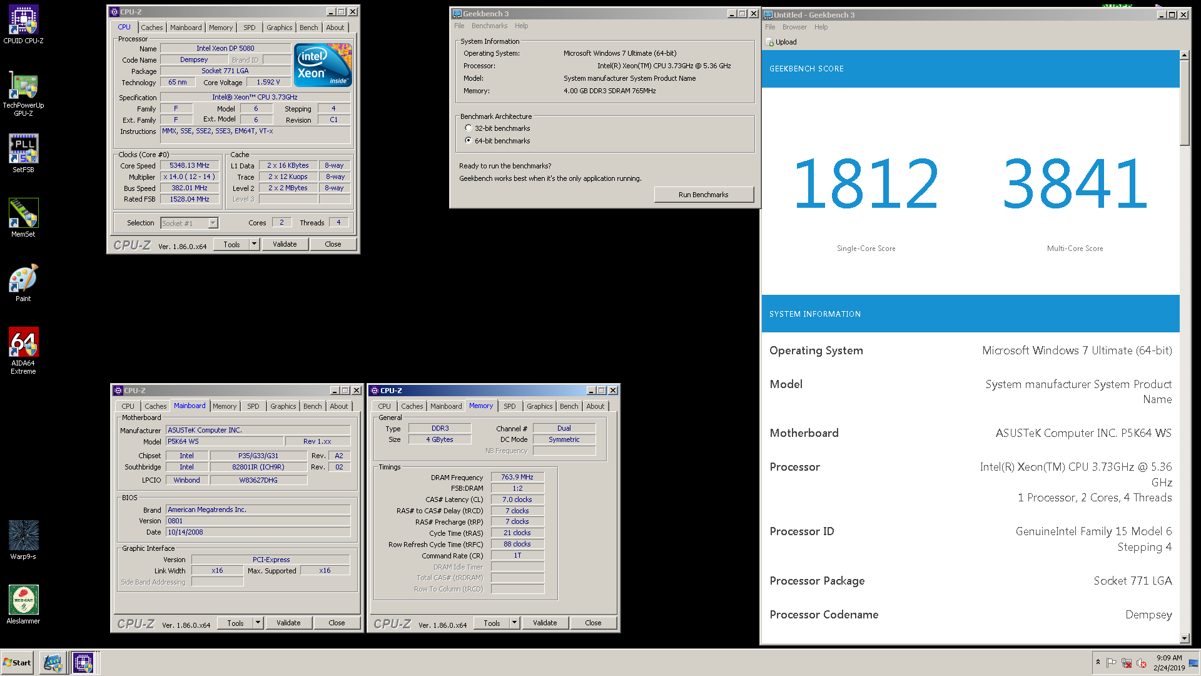Click Validate in the Memory CPU-Z window

coord(545,623)
